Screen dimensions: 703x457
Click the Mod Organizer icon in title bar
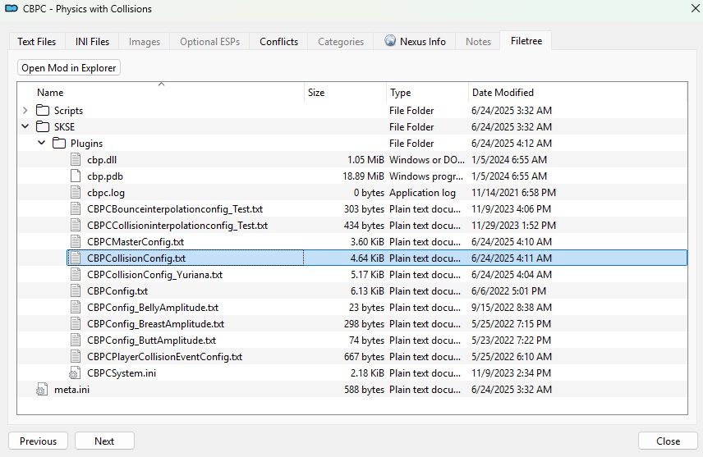tap(11, 8)
